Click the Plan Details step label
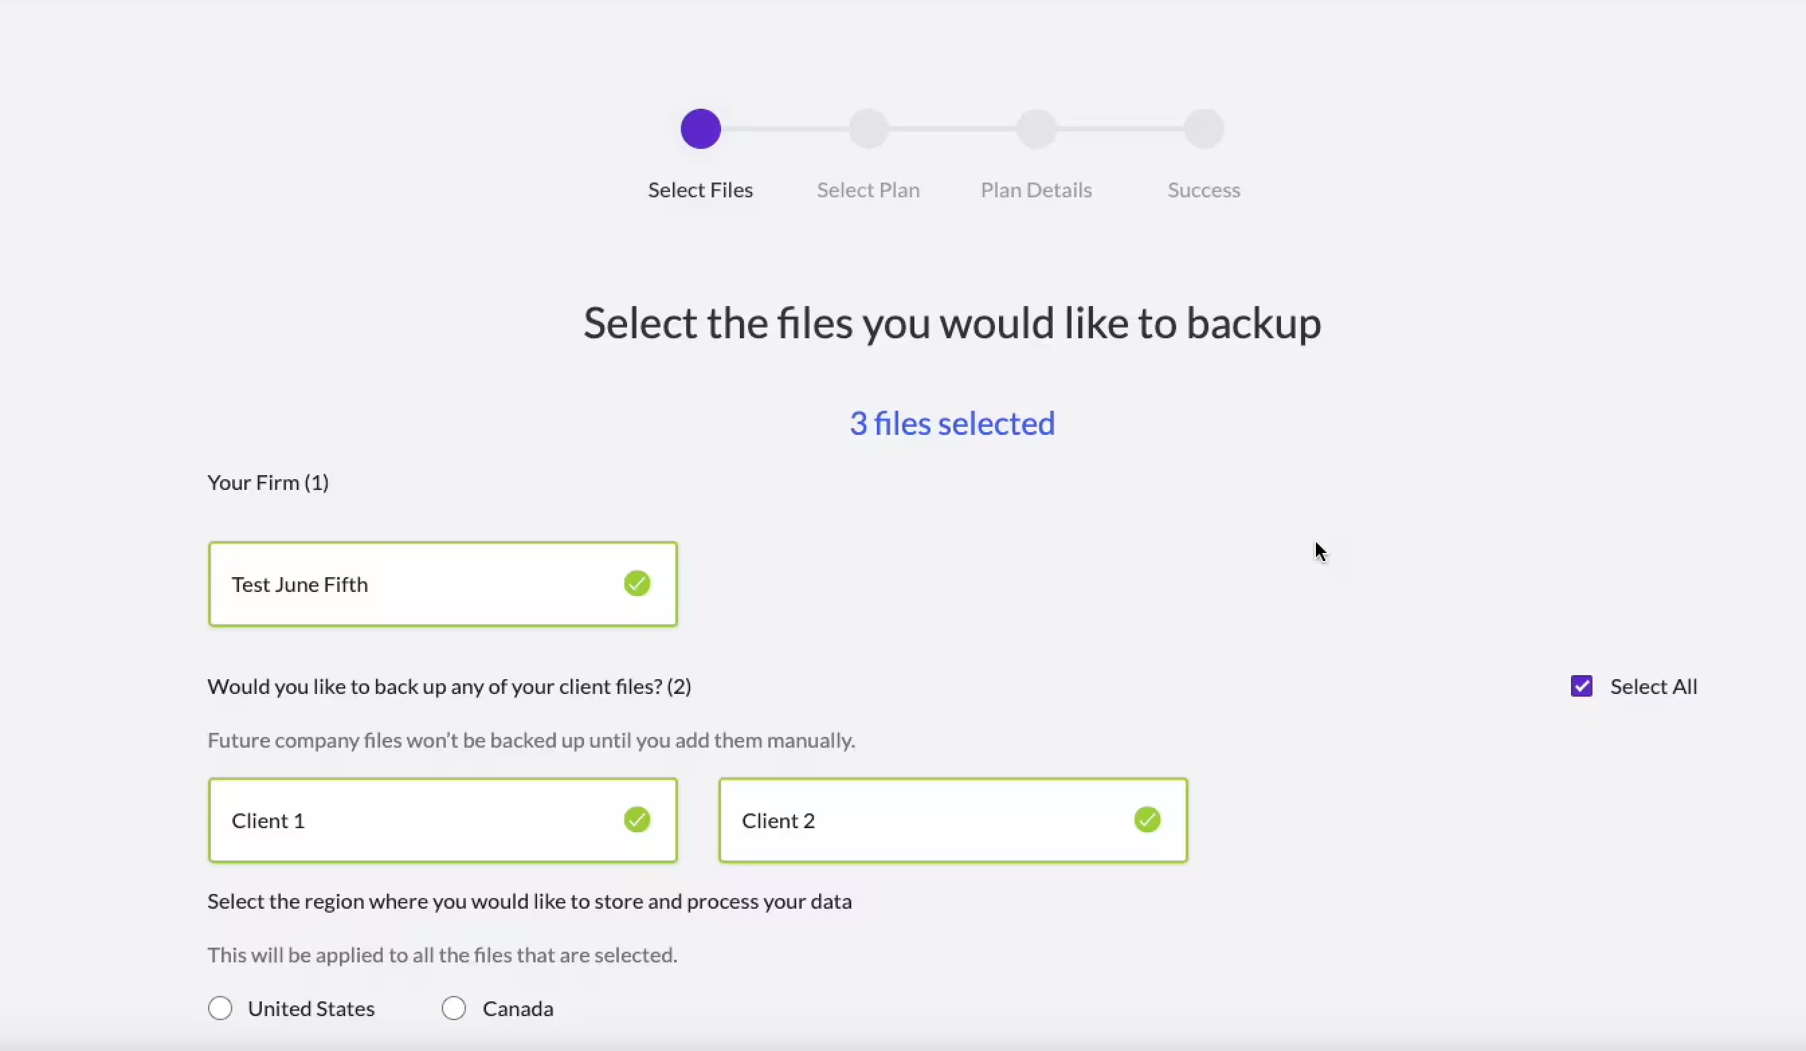This screenshot has height=1051, width=1806. point(1037,190)
